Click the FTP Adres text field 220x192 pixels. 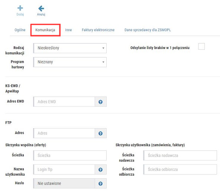tap(64, 133)
